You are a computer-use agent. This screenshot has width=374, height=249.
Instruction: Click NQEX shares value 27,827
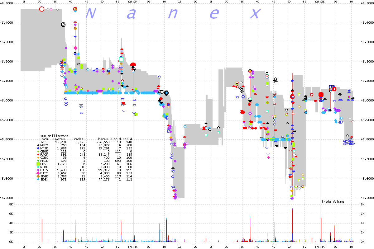coord(104,145)
